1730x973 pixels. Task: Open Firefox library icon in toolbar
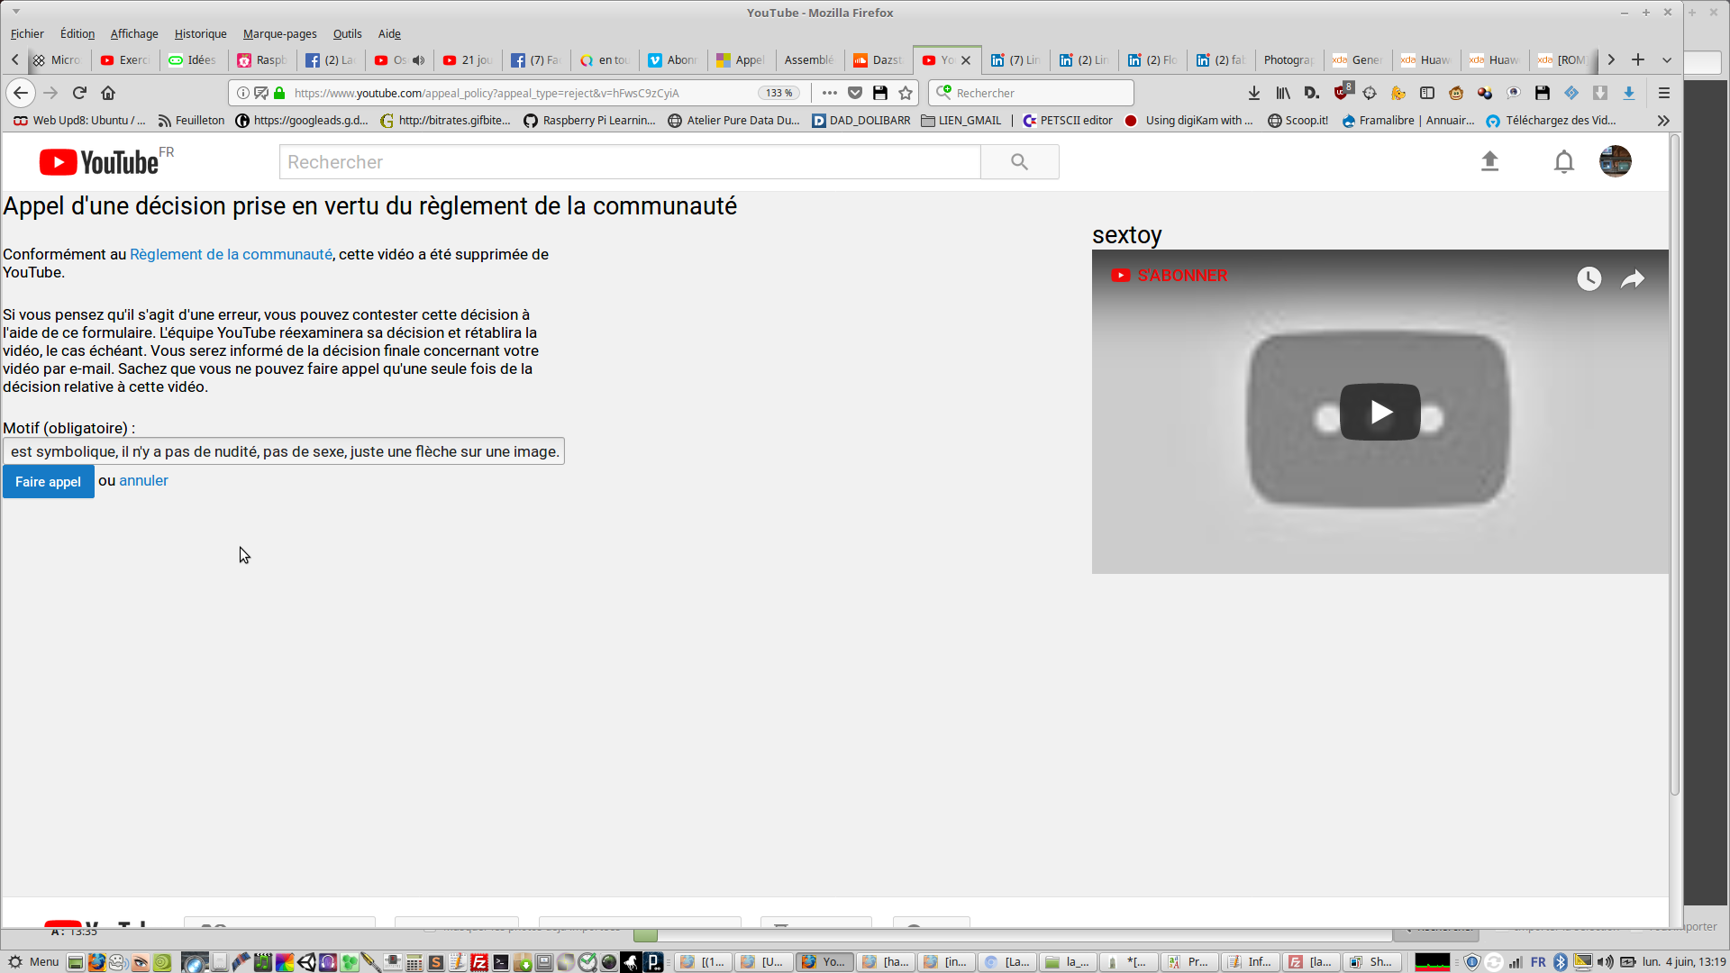pyautogui.click(x=1283, y=93)
